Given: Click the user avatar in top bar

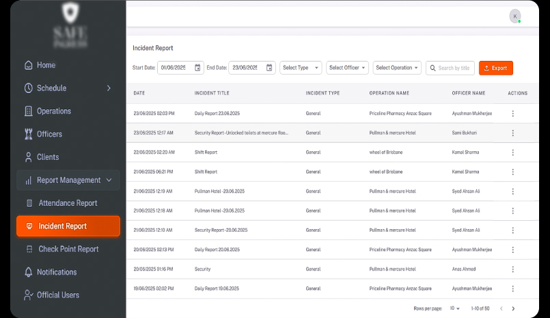Looking at the screenshot, I should click(x=514, y=16).
